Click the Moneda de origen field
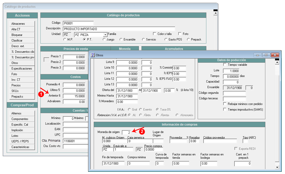The image size is (285, 174). click(x=126, y=132)
